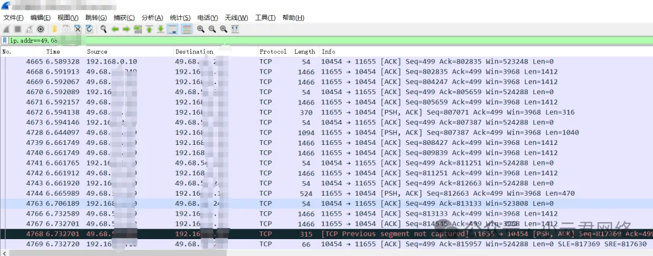653x256 pixels.
Task: Open the 分析(A) menu
Action: [152, 18]
